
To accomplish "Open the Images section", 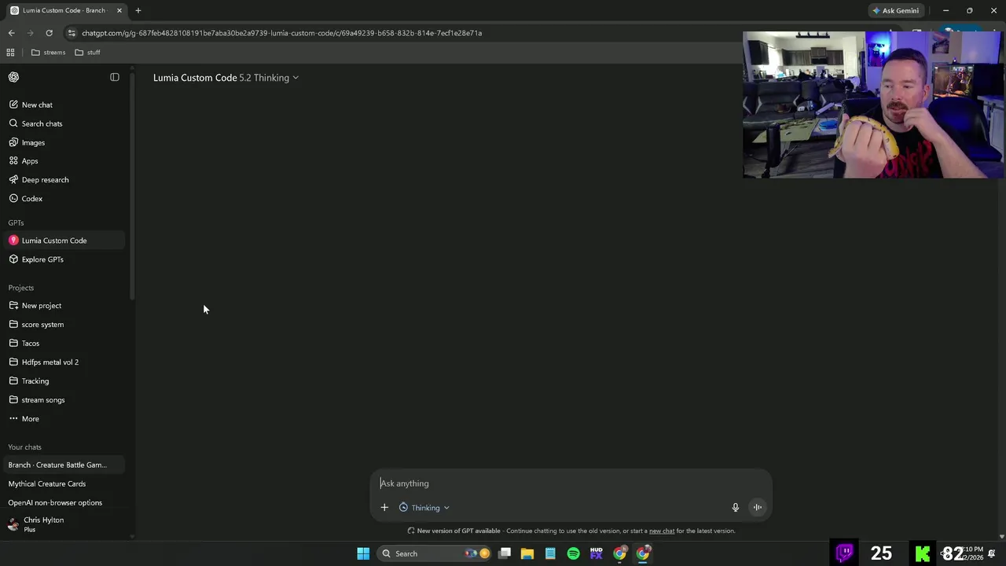I will pyautogui.click(x=63, y=142).
